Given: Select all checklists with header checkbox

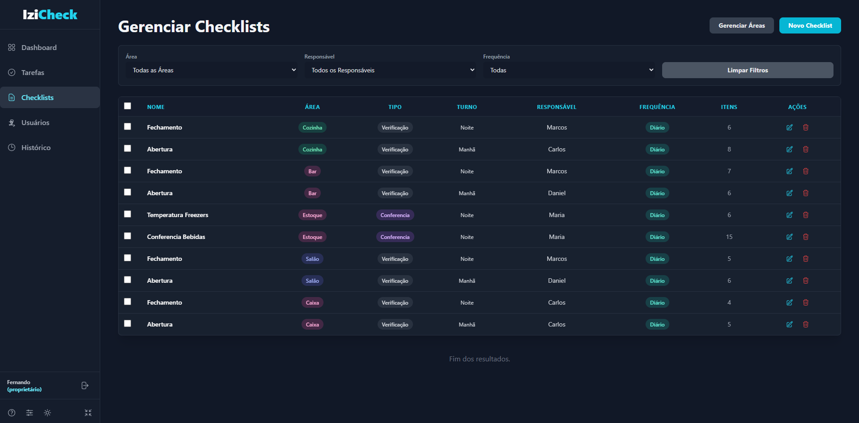Looking at the screenshot, I should coord(128,106).
